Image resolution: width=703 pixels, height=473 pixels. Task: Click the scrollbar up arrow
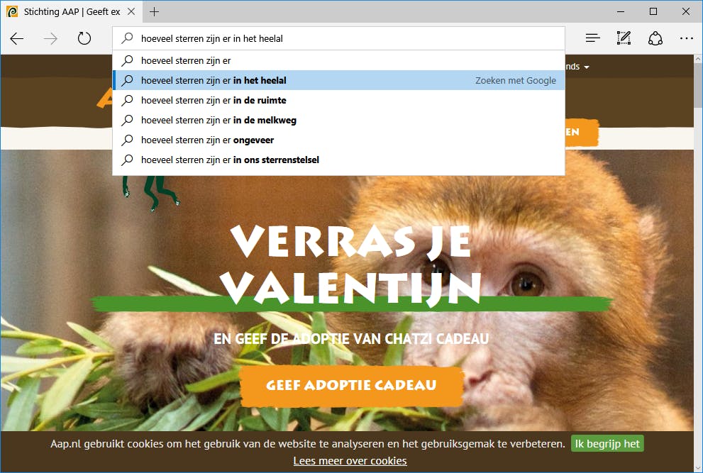[x=698, y=59]
